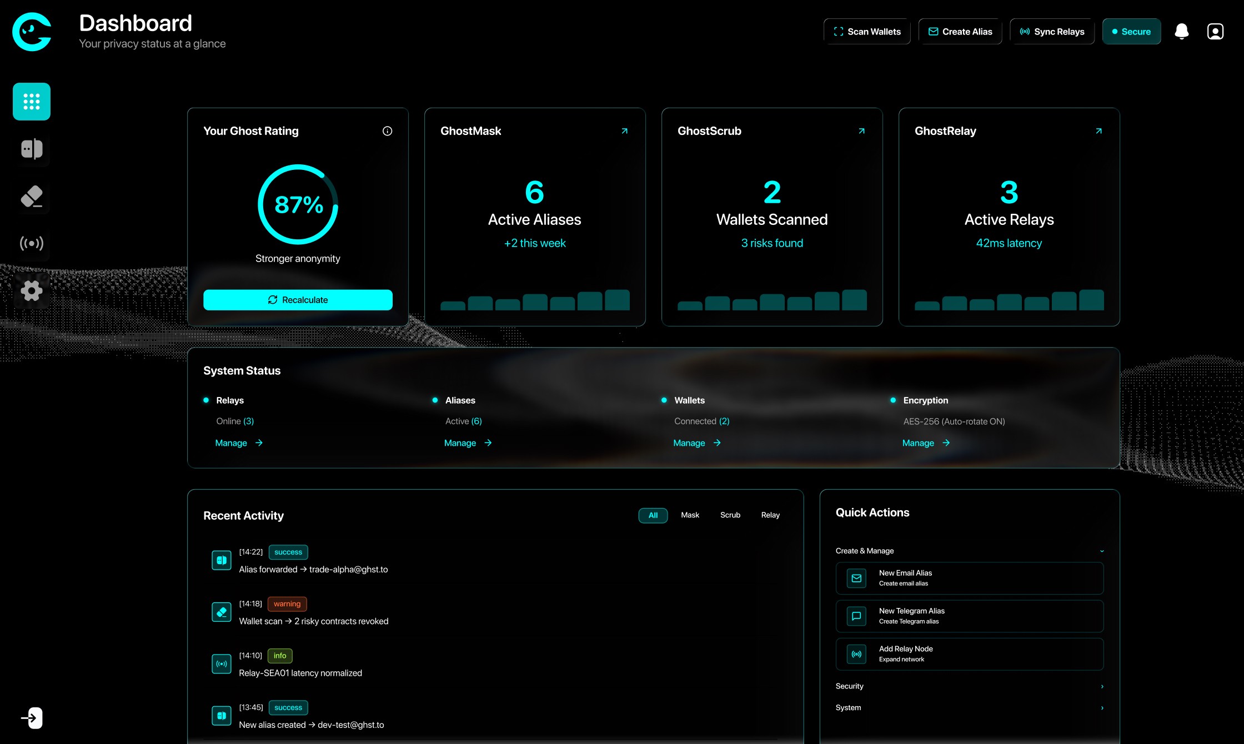Open Manage link under Encryption status
1244x744 pixels.
click(x=919, y=443)
